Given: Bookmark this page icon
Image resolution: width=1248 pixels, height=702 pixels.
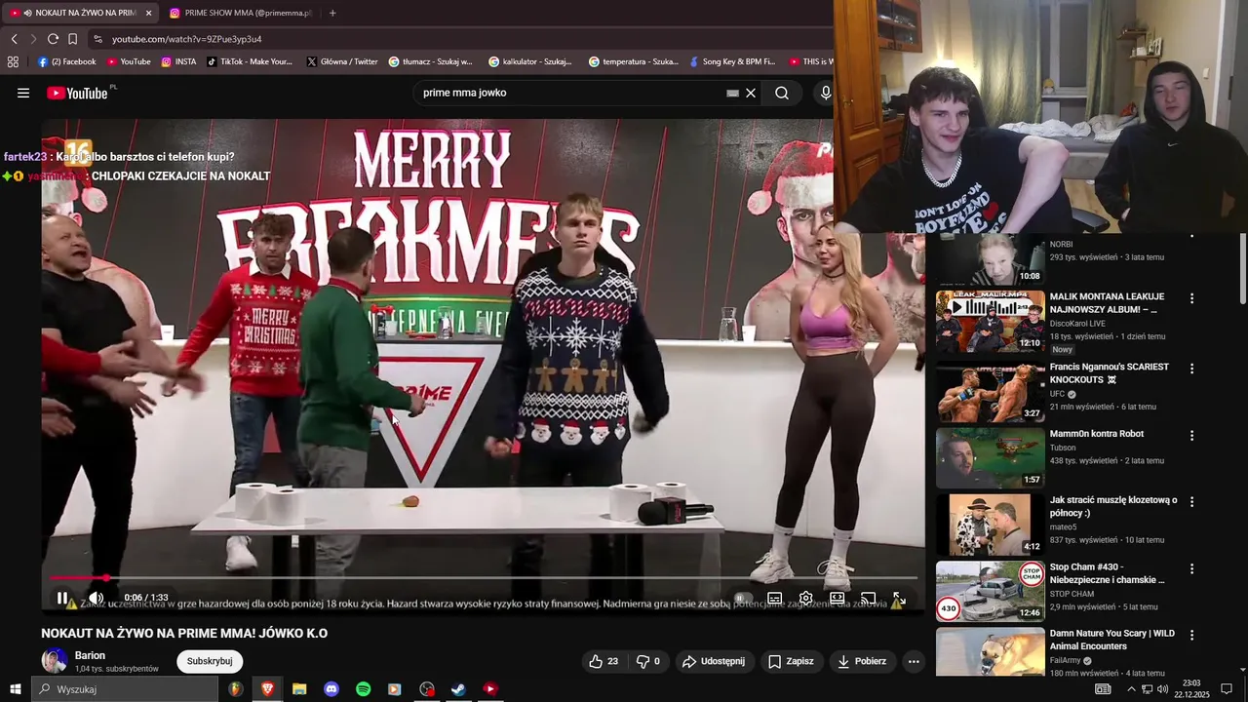Looking at the screenshot, I should pyautogui.click(x=72, y=39).
